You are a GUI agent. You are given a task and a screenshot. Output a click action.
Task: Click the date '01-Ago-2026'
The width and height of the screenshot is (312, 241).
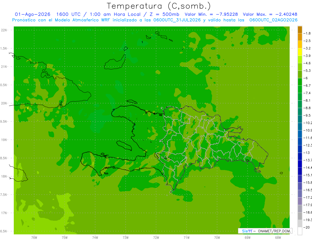pyautogui.click(x=32, y=14)
